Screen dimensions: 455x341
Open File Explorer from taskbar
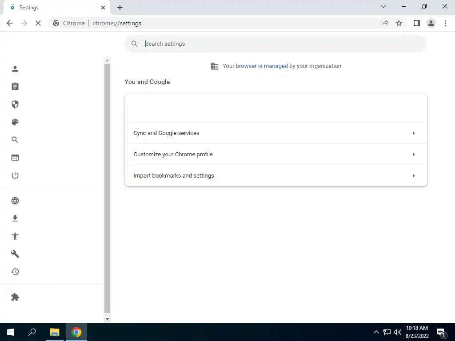pyautogui.click(x=55, y=332)
